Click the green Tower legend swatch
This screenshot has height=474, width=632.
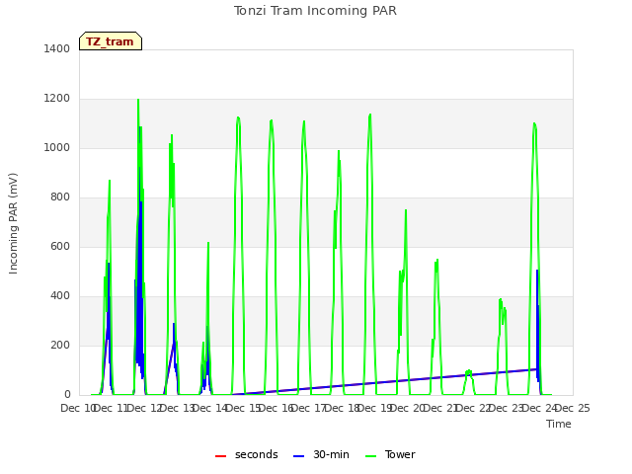click(370, 456)
